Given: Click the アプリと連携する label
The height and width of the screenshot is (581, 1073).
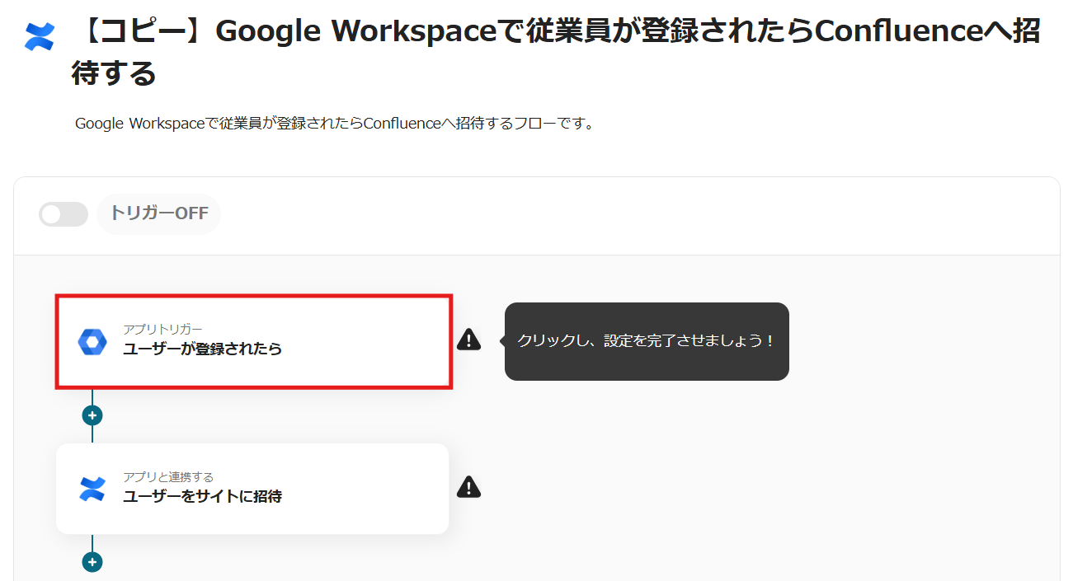Looking at the screenshot, I should (x=168, y=477).
